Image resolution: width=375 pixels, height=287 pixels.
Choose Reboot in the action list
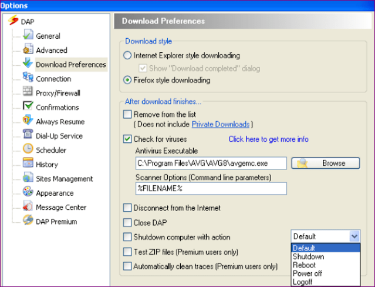[326, 265]
